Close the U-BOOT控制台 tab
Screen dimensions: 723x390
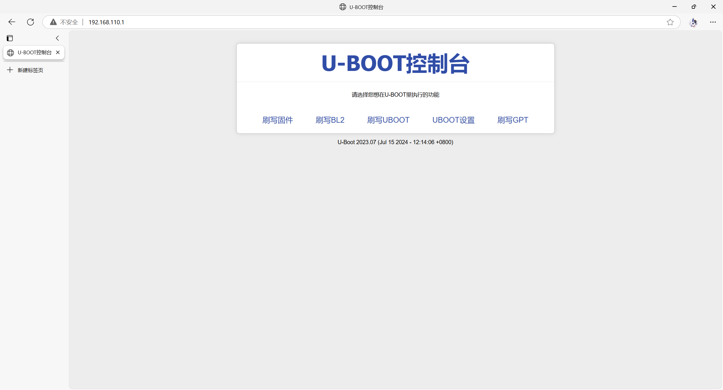tap(58, 52)
